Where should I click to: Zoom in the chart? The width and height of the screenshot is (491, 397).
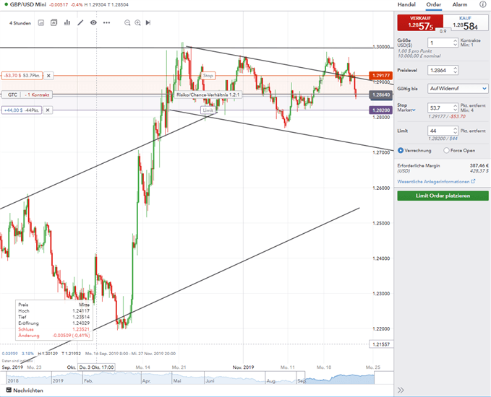[137, 23]
